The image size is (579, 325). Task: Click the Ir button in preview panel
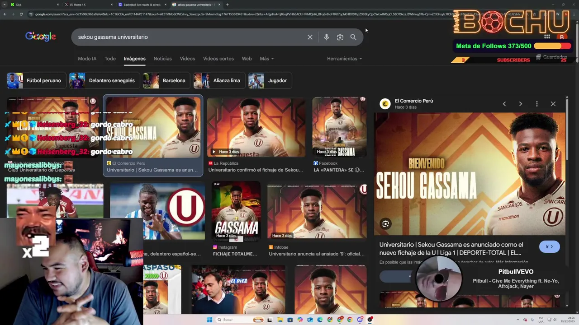pos(549,246)
